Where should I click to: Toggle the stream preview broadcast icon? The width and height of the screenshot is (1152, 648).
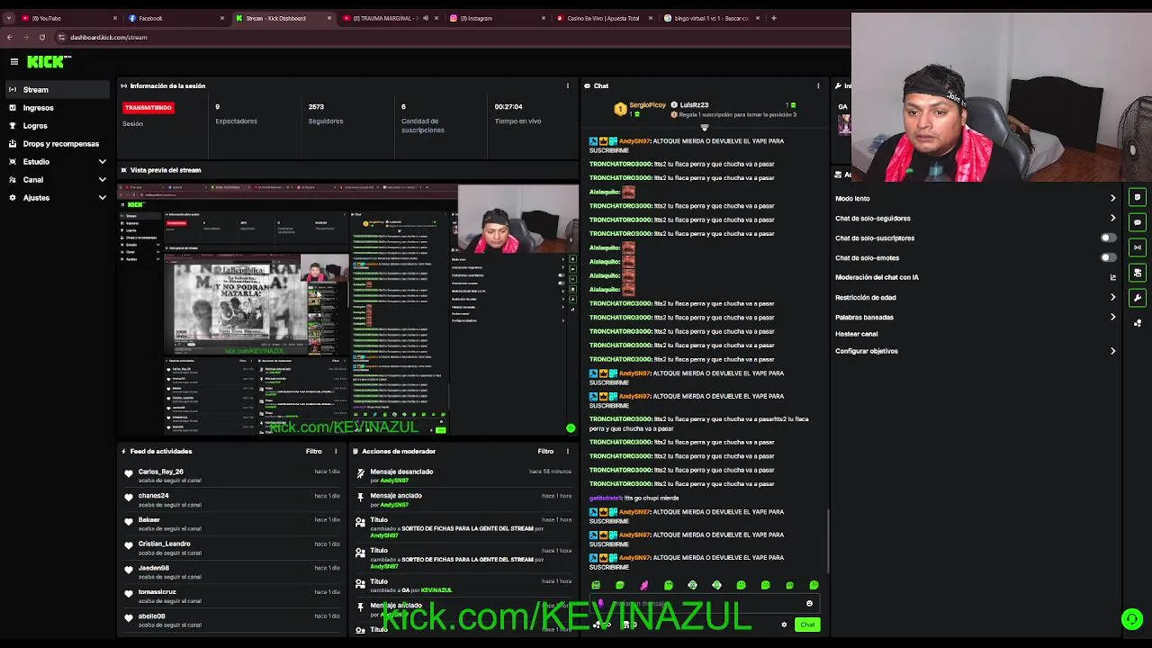pyautogui.click(x=1138, y=247)
